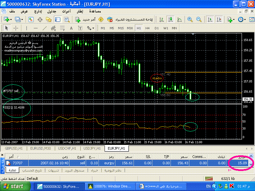
Task: Select the D1 timeframe button
Action: [157, 28]
